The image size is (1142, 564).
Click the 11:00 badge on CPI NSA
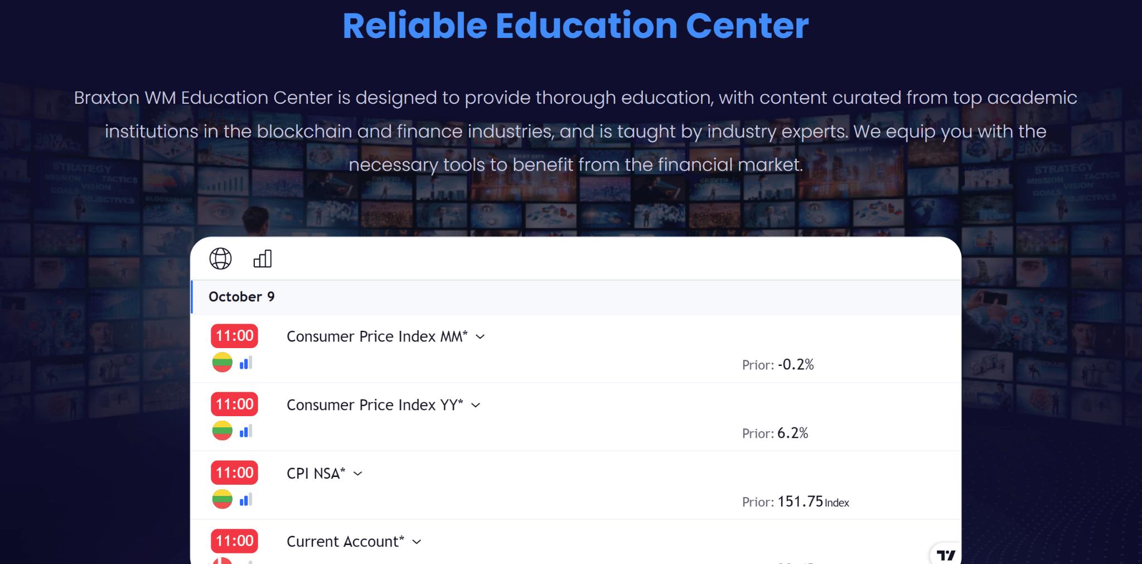(234, 473)
